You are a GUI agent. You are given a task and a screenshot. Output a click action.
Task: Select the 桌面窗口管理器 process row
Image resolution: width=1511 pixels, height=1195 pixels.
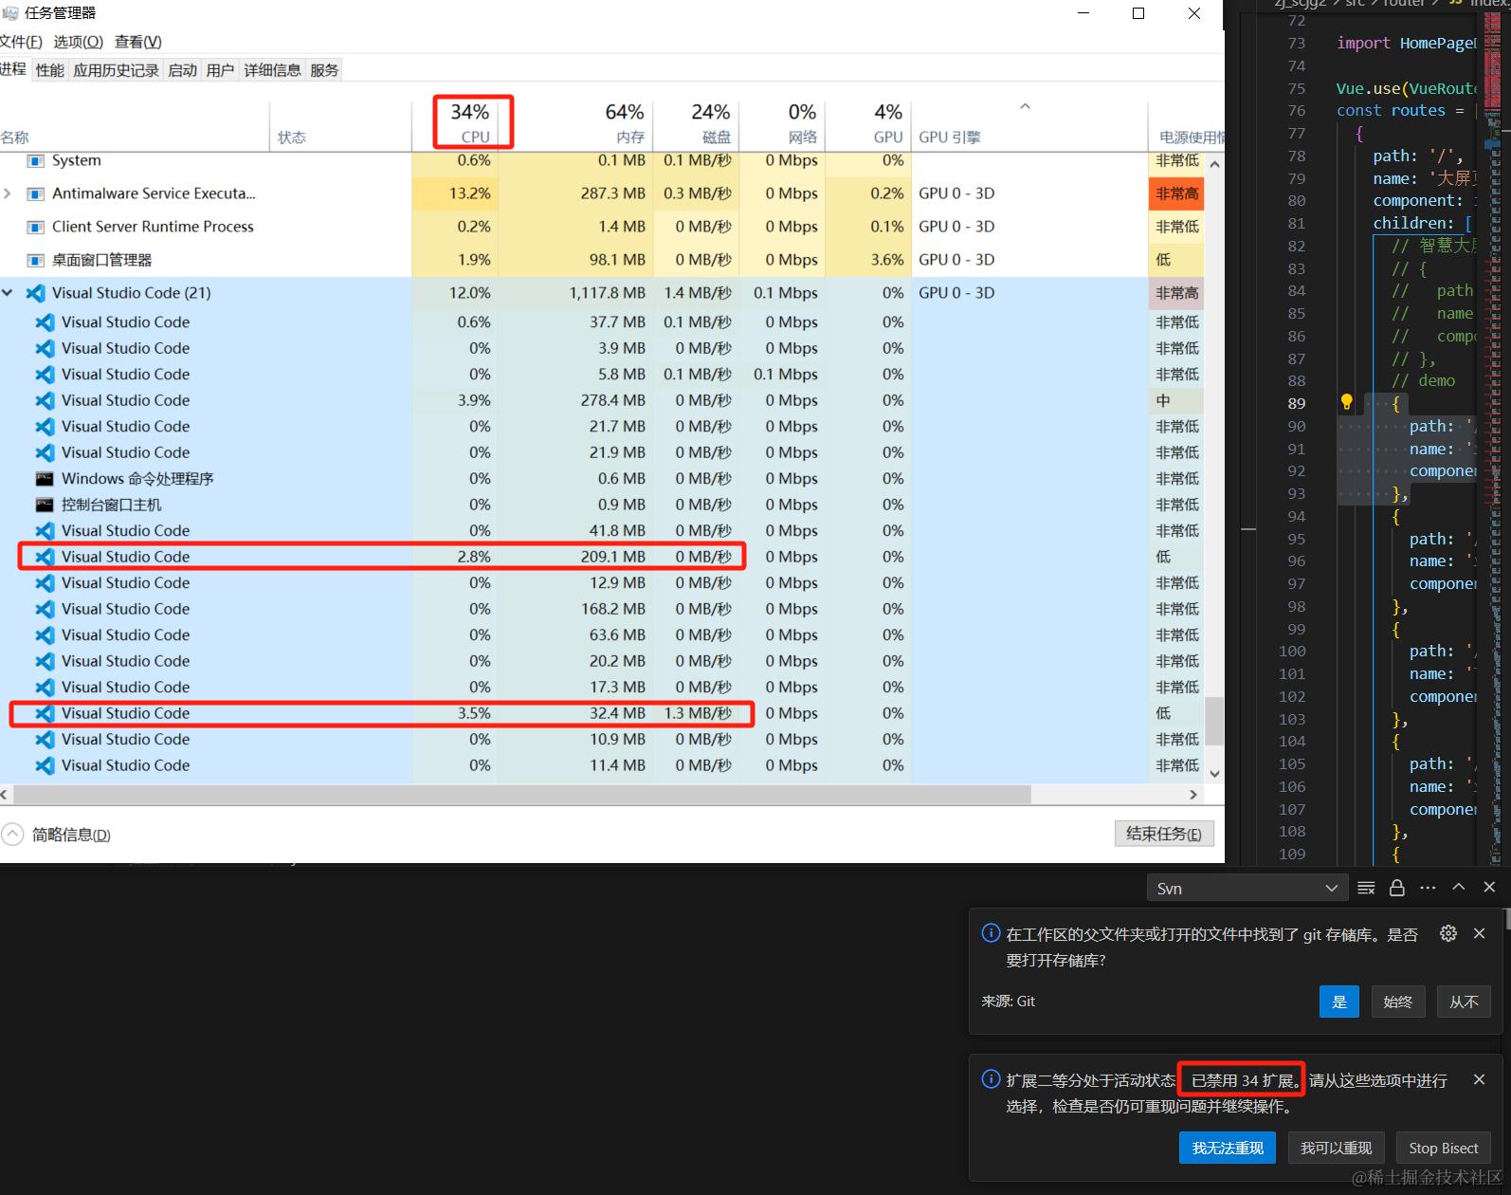coord(602,260)
